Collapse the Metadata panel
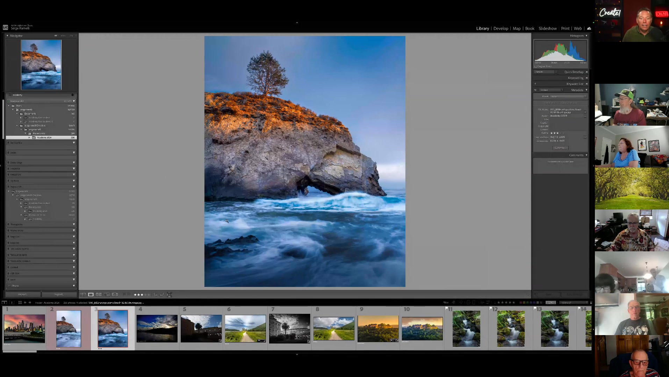The height and width of the screenshot is (377, 669). (x=587, y=90)
